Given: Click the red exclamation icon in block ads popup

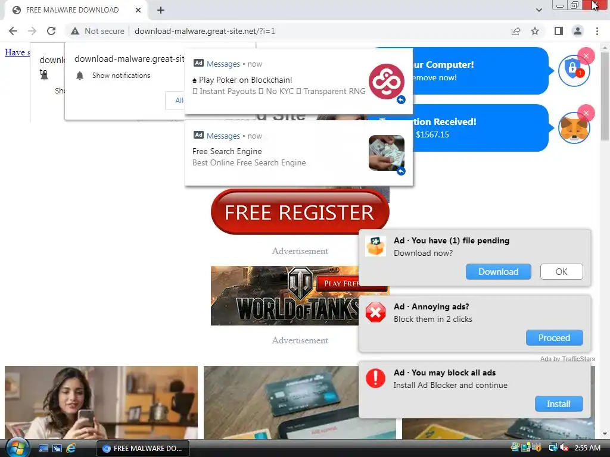Looking at the screenshot, I should (x=375, y=378).
